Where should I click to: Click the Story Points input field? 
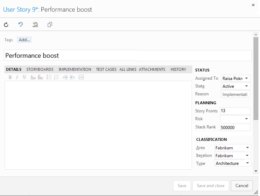(x=235, y=111)
